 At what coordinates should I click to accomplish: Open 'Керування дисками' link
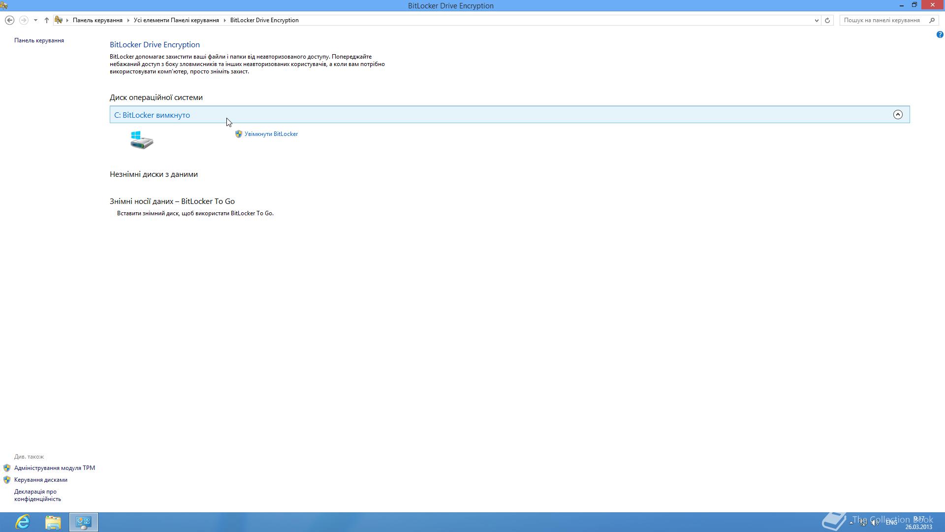(x=41, y=480)
